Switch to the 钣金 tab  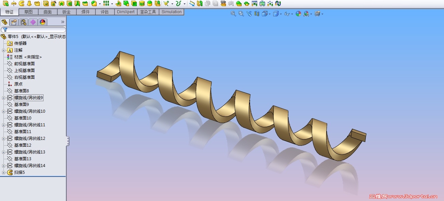[67, 12]
